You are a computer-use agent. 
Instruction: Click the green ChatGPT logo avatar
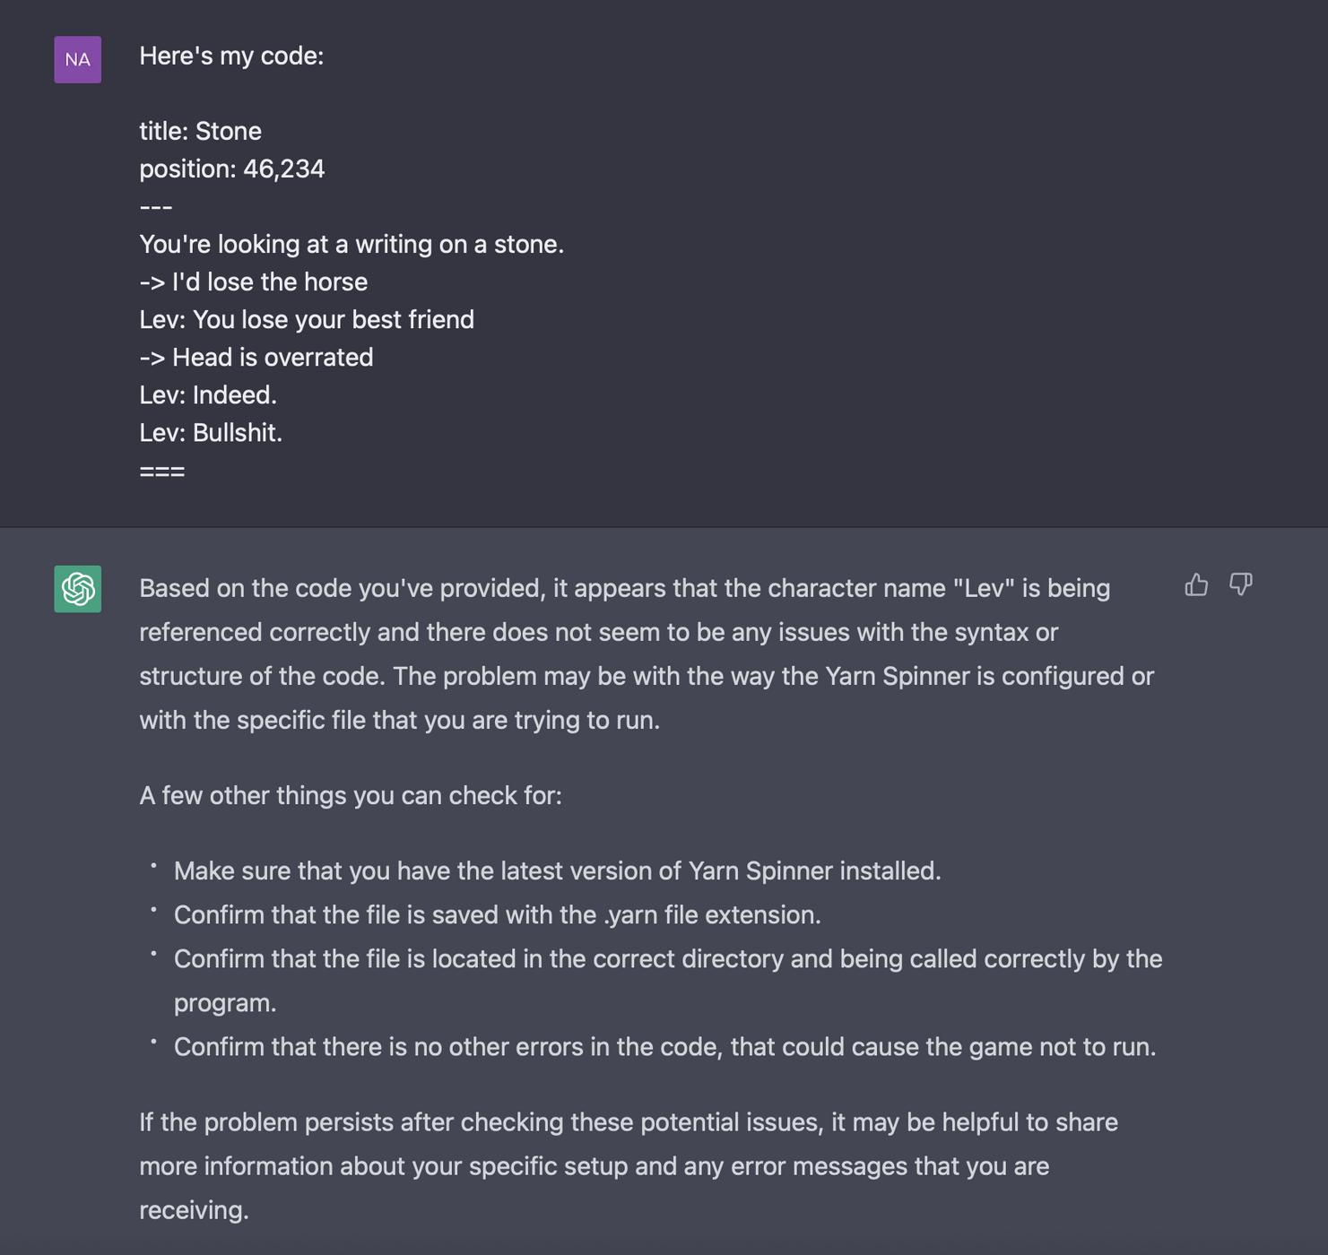tap(78, 589)
